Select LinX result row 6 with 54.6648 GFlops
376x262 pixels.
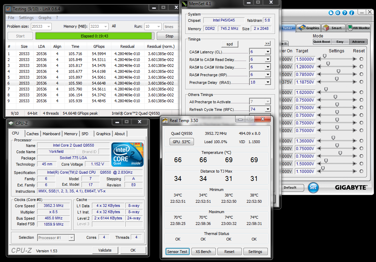[x=92, y=83]
